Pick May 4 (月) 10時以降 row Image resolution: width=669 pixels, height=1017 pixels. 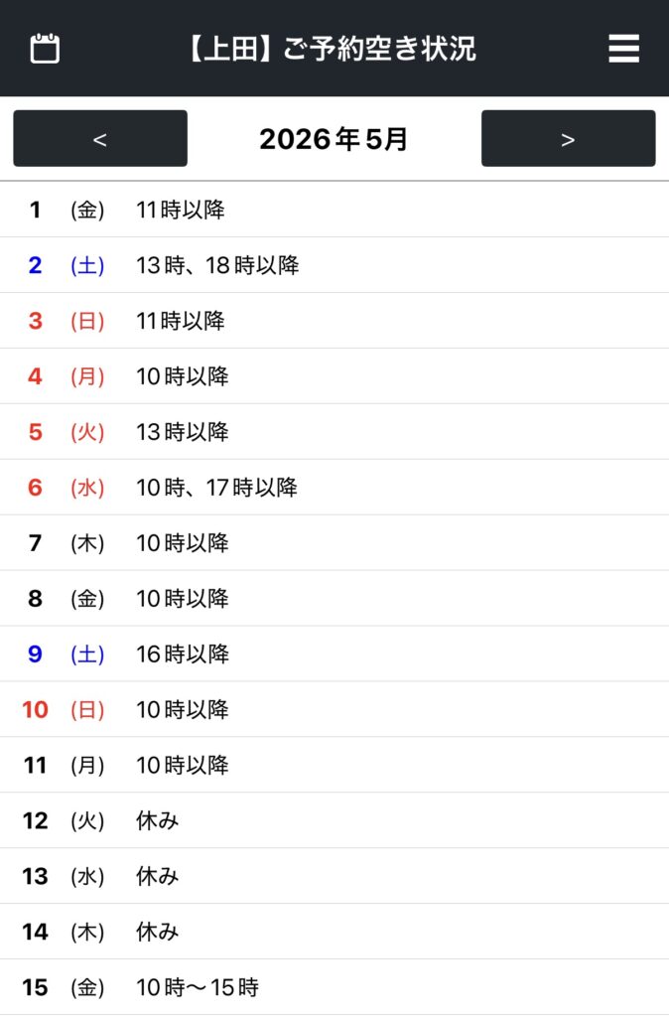coord(334,376)
